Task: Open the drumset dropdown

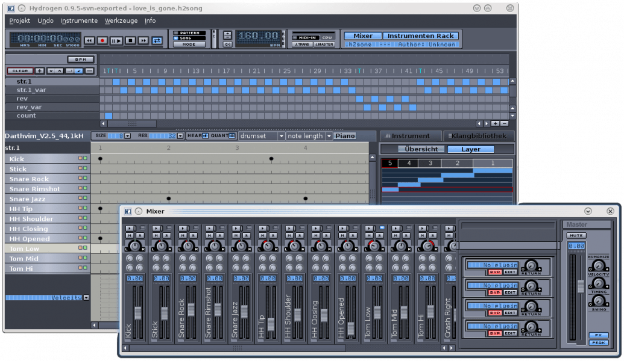Action: coord(262,136)
